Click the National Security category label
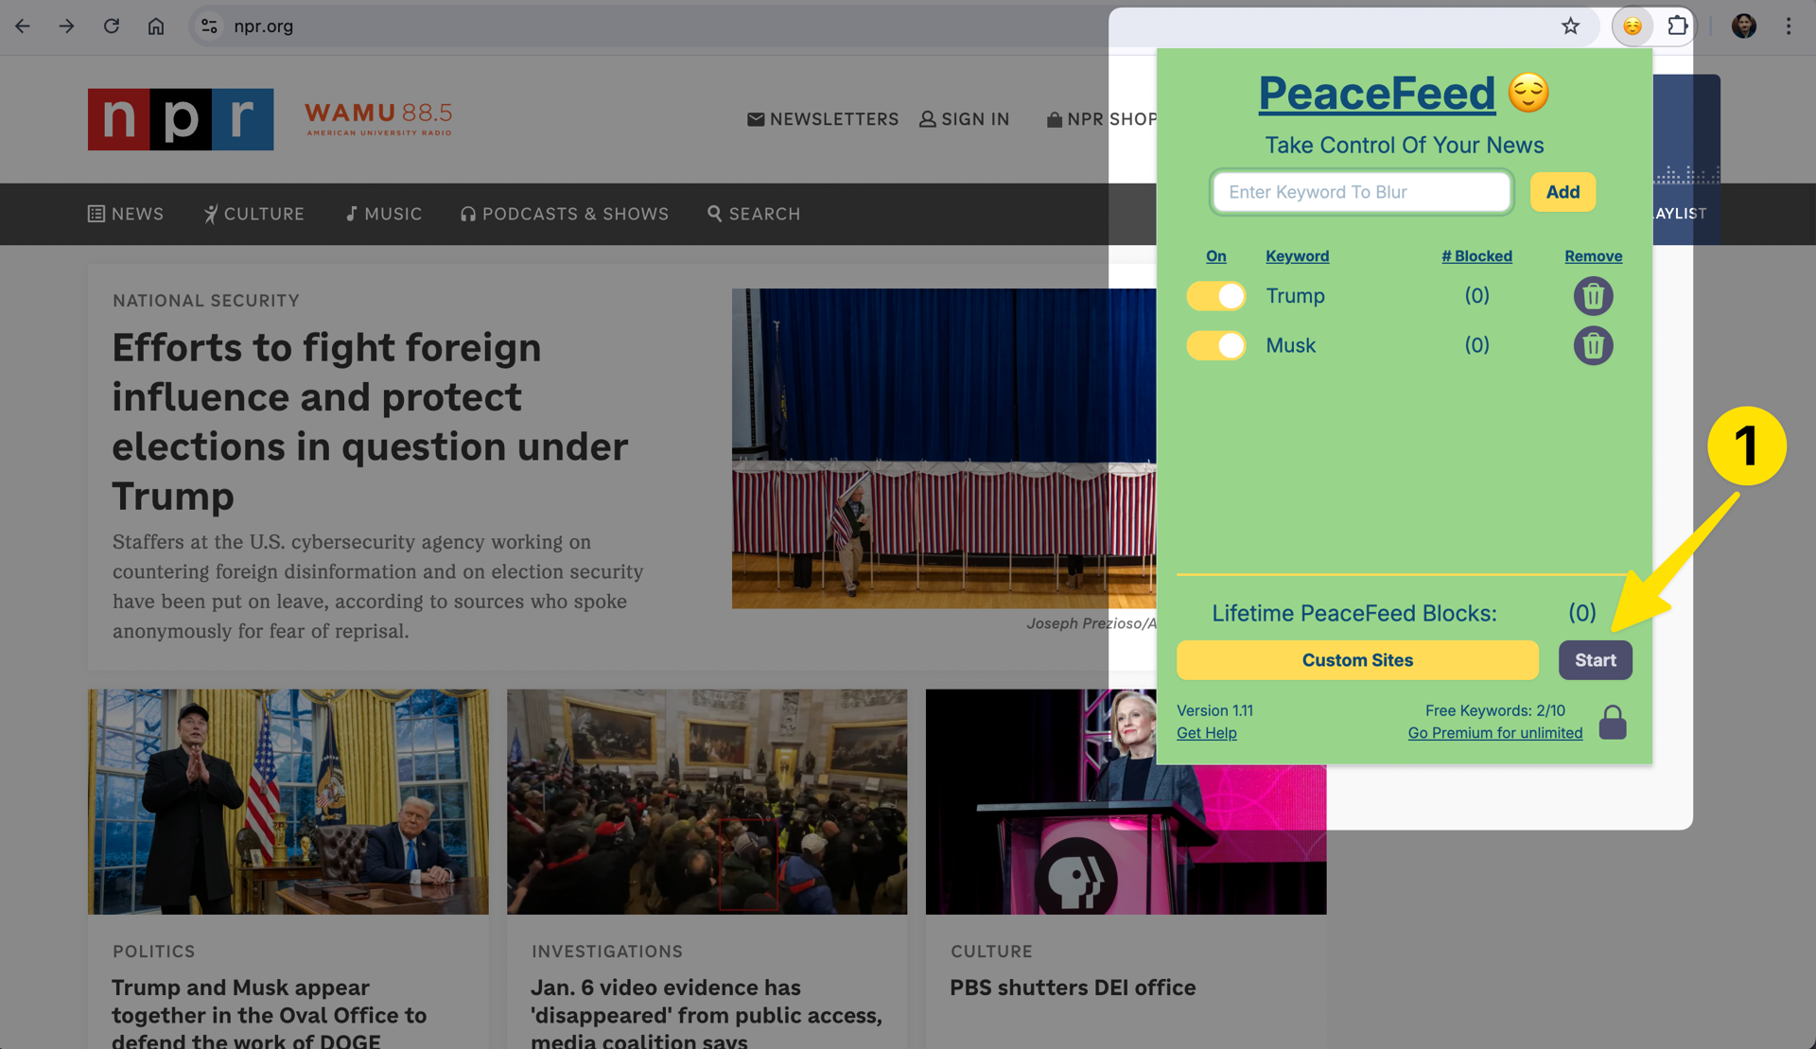 [205, 301]
